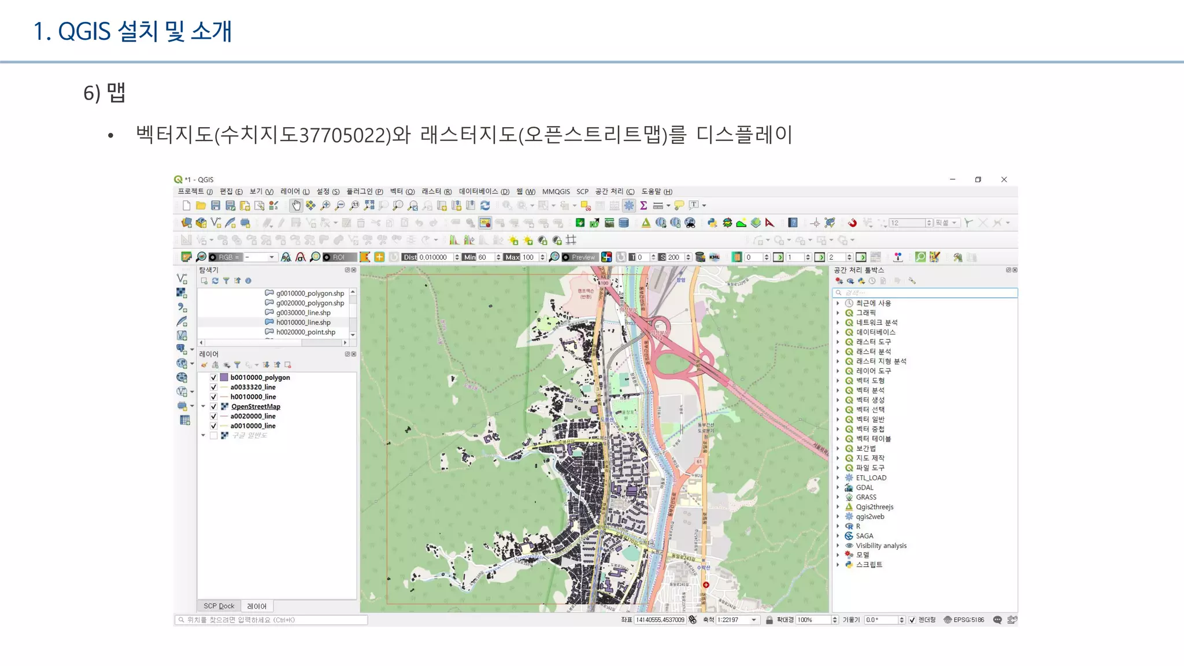Click the SCP Preview button
Screen dimensions: 1184x666
pyautogui.click(x=579, y=257)
